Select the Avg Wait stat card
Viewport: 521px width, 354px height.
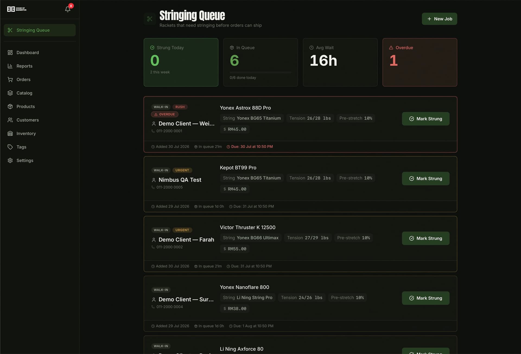click(x=340, y=62)
